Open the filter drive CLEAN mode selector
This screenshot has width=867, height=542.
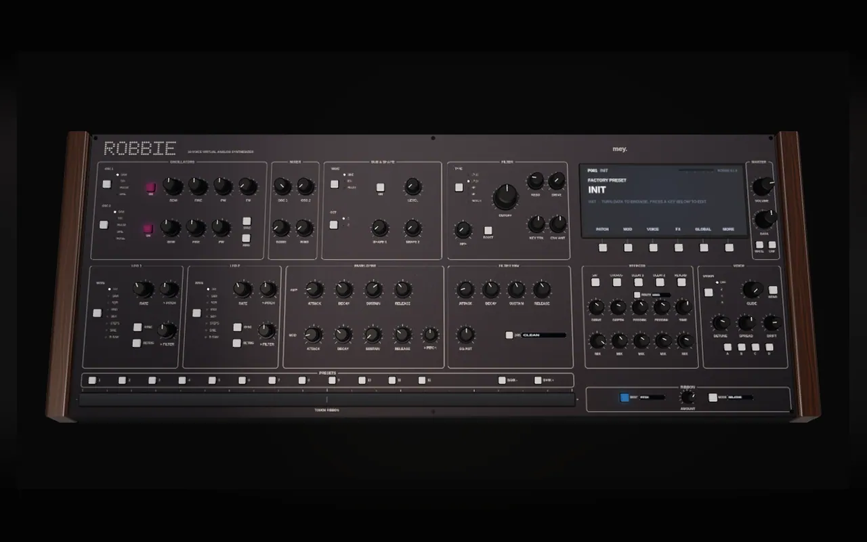pos(543,335)
